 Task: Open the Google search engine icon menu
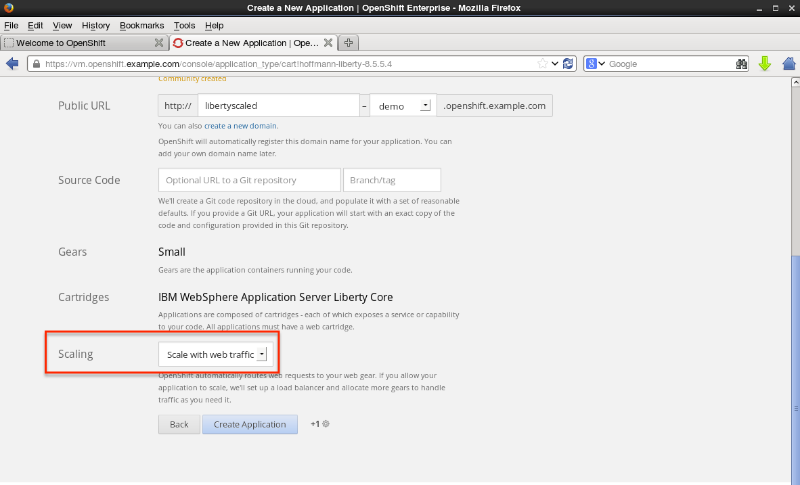(596, 64)
